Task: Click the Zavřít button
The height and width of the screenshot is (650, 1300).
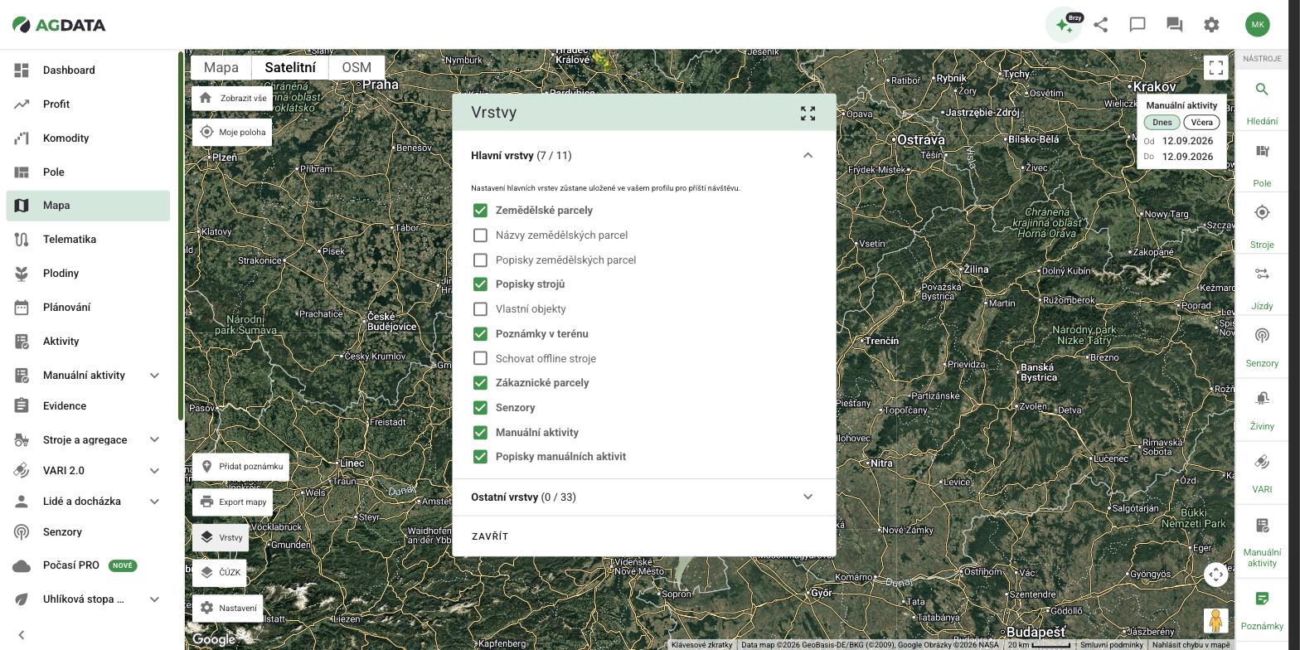Action: 490,536
